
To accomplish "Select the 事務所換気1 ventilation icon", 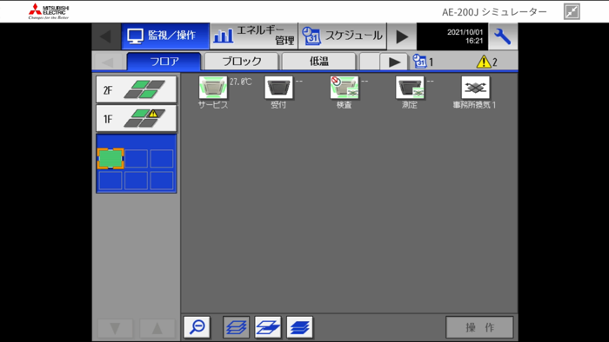I will coord(475,87).
